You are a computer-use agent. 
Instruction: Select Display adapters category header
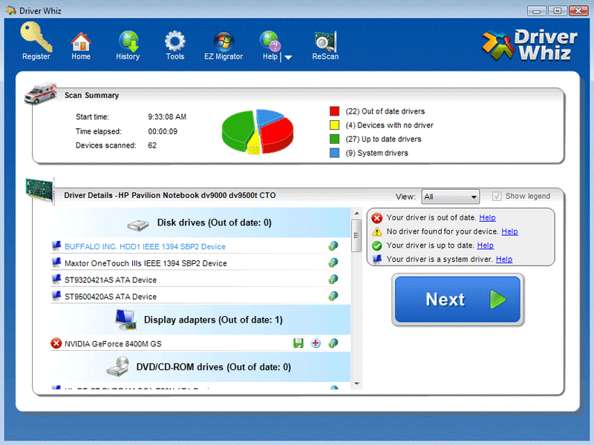coord(200,320)
